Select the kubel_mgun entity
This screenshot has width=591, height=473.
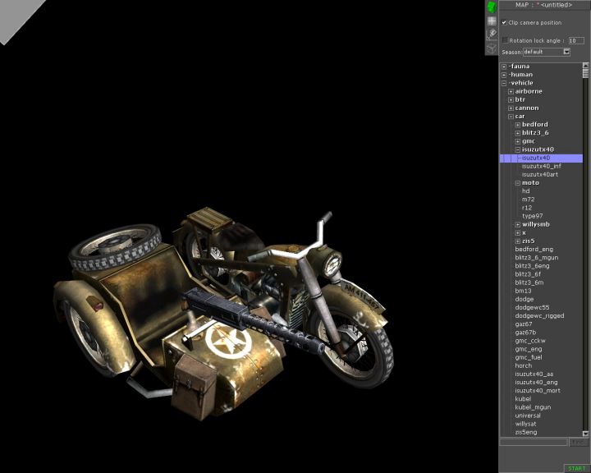pos(533,407)
